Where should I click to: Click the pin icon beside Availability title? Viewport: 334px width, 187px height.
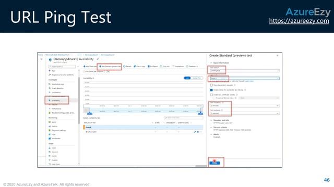point(98,59)
